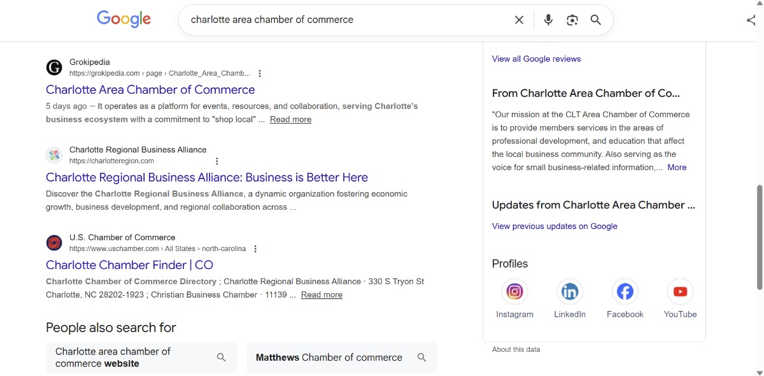This screenshot has width=764, height=376.
Task: Click View all Google reviews
Action: tap(536, 59)
